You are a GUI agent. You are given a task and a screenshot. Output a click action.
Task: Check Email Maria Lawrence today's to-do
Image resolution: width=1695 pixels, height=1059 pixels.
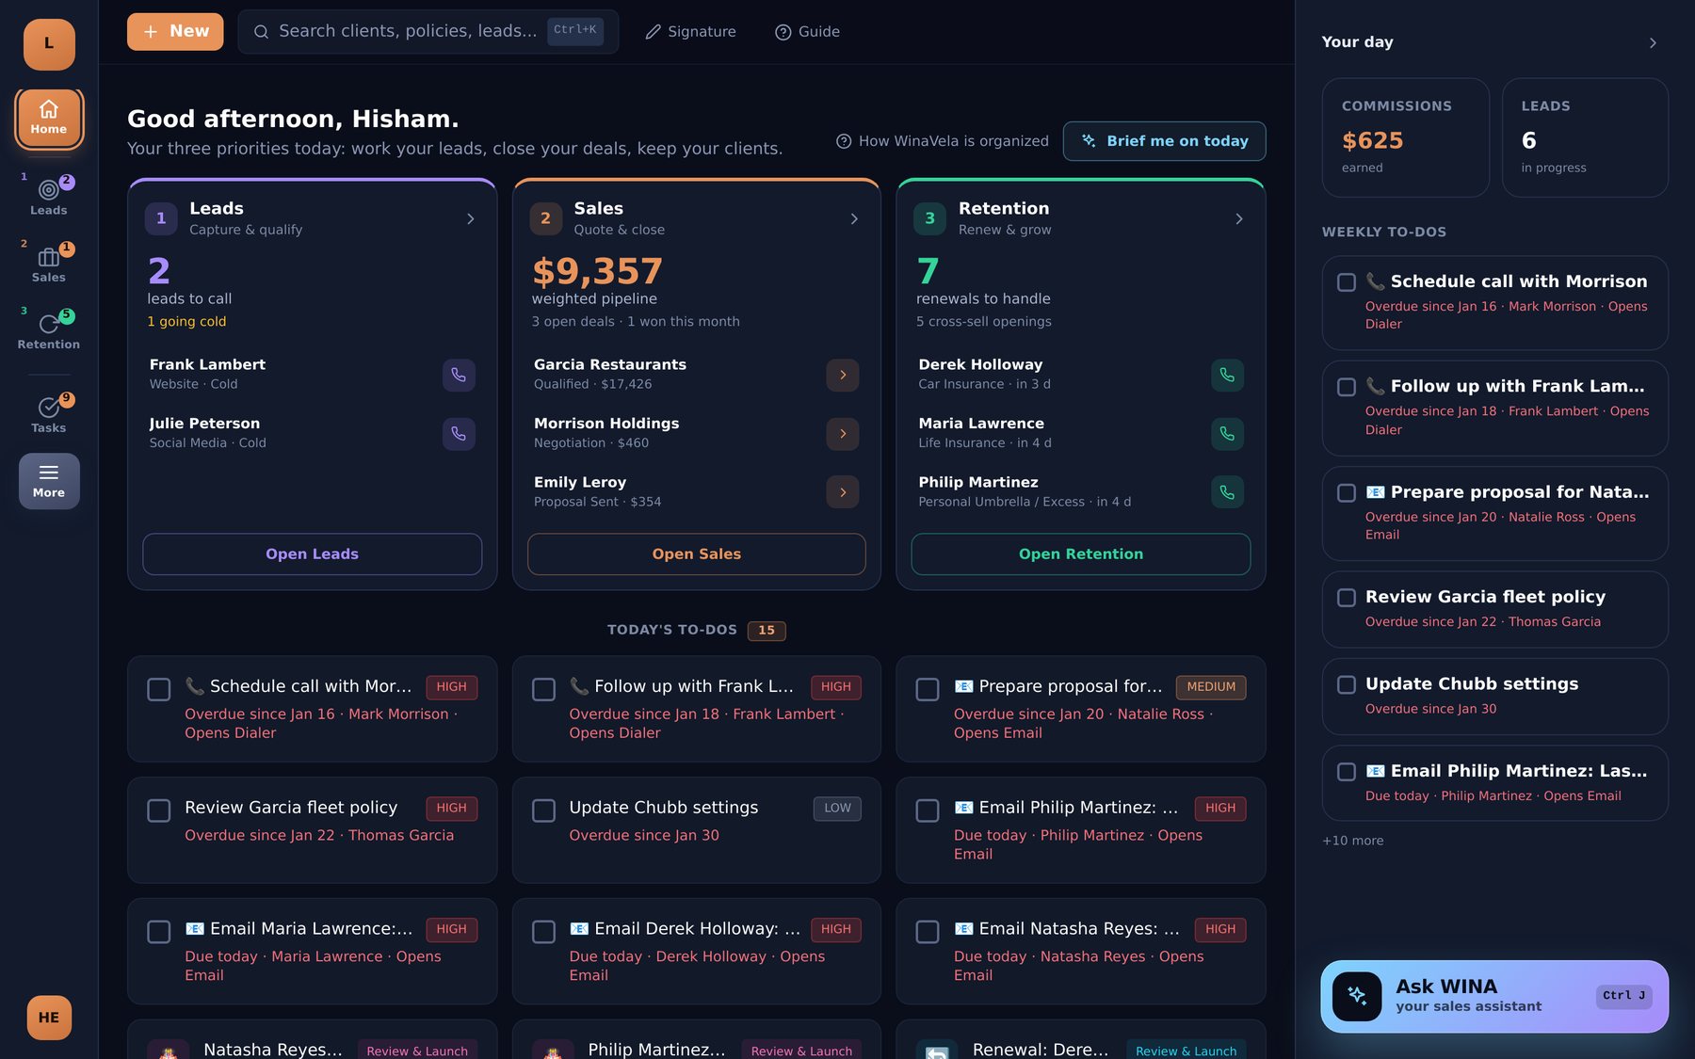click(x=159, y=932)
